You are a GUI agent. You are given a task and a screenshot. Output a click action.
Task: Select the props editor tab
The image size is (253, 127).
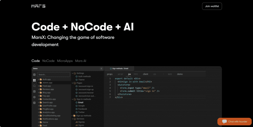coord(110,74)
